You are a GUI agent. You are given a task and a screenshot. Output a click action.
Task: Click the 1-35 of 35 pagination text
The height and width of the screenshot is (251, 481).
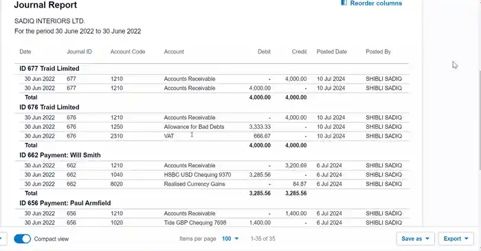click(x=263, y=239)
